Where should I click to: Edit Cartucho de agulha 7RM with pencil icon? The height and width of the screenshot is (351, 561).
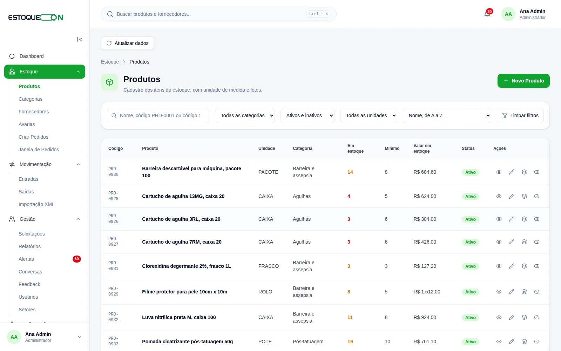(512, 242)
